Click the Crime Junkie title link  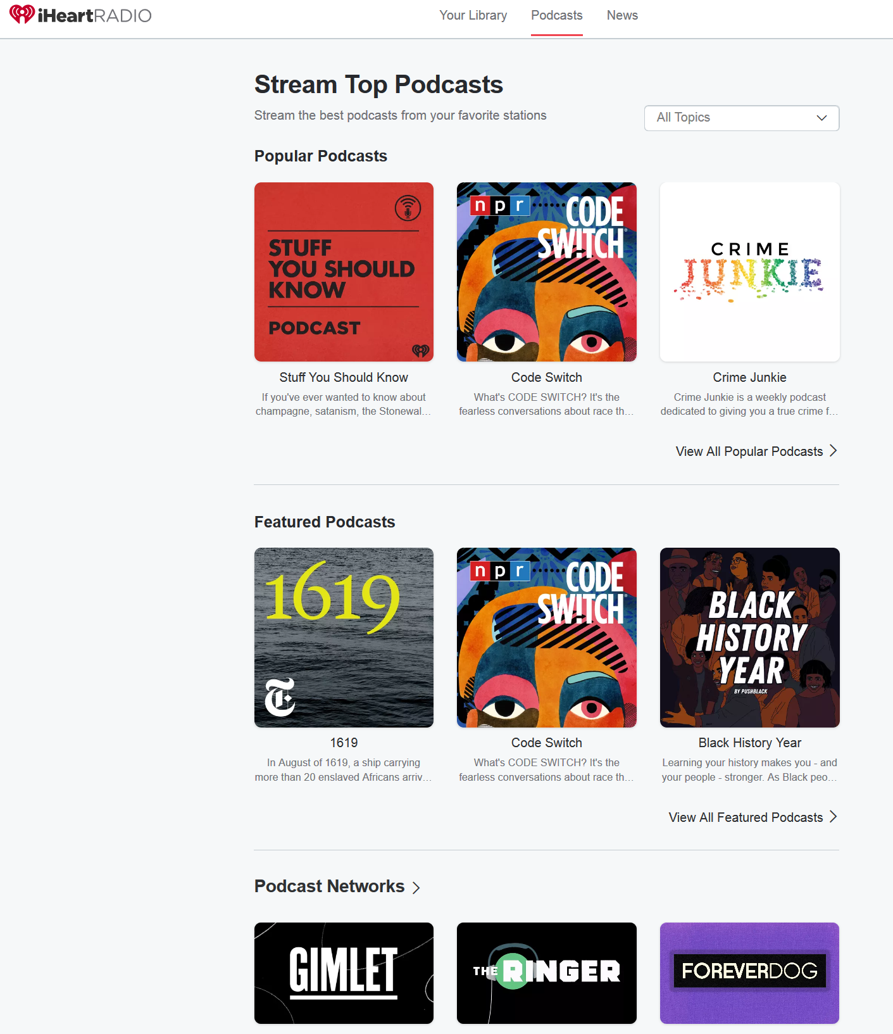coord(750,377)
